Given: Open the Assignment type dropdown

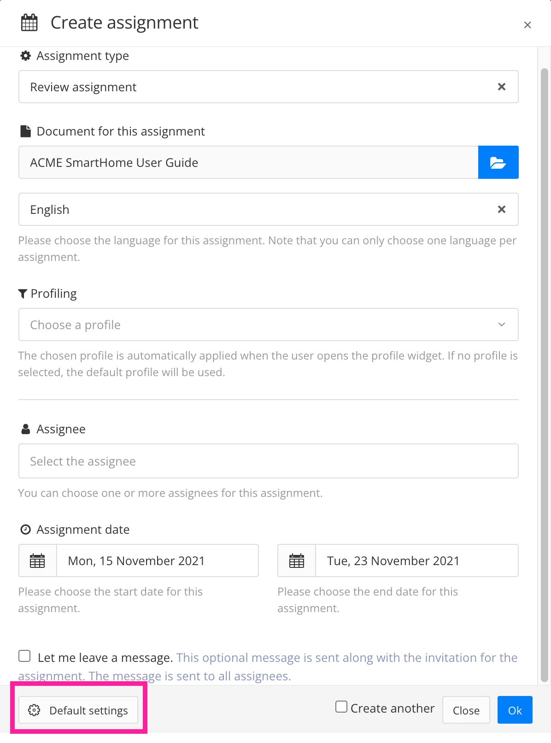Looking at the screenshot, I should (268, 87).
